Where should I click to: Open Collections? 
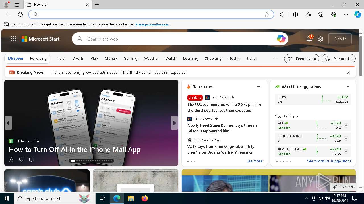[321, 14]
